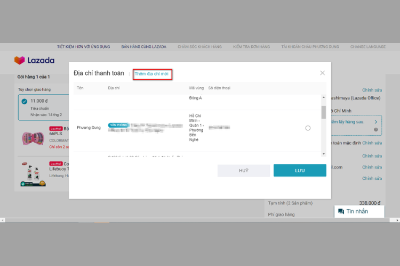This screenshot has height=266, width=400.
Task: Open TÀI KHOẢN CHÂU PHƯƠNG DUNG menu
Action: (x=310, y=47)
